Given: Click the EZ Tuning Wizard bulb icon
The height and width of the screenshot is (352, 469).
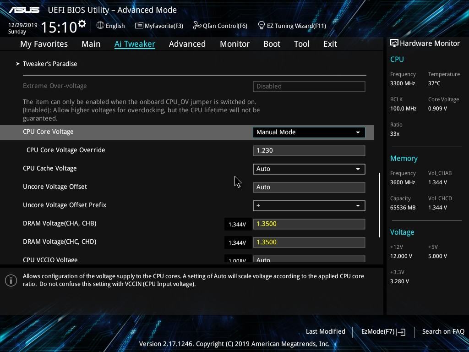Looking at the screenshot, I should [x=261, y=26].
